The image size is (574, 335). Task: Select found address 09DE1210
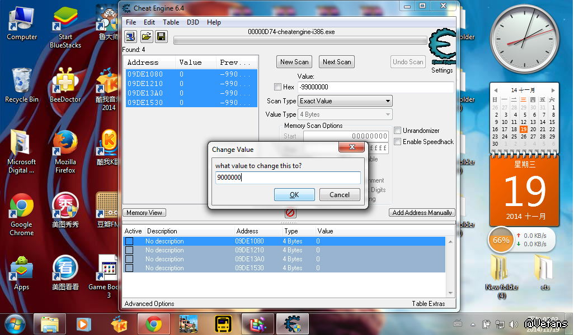click(191, 84)
